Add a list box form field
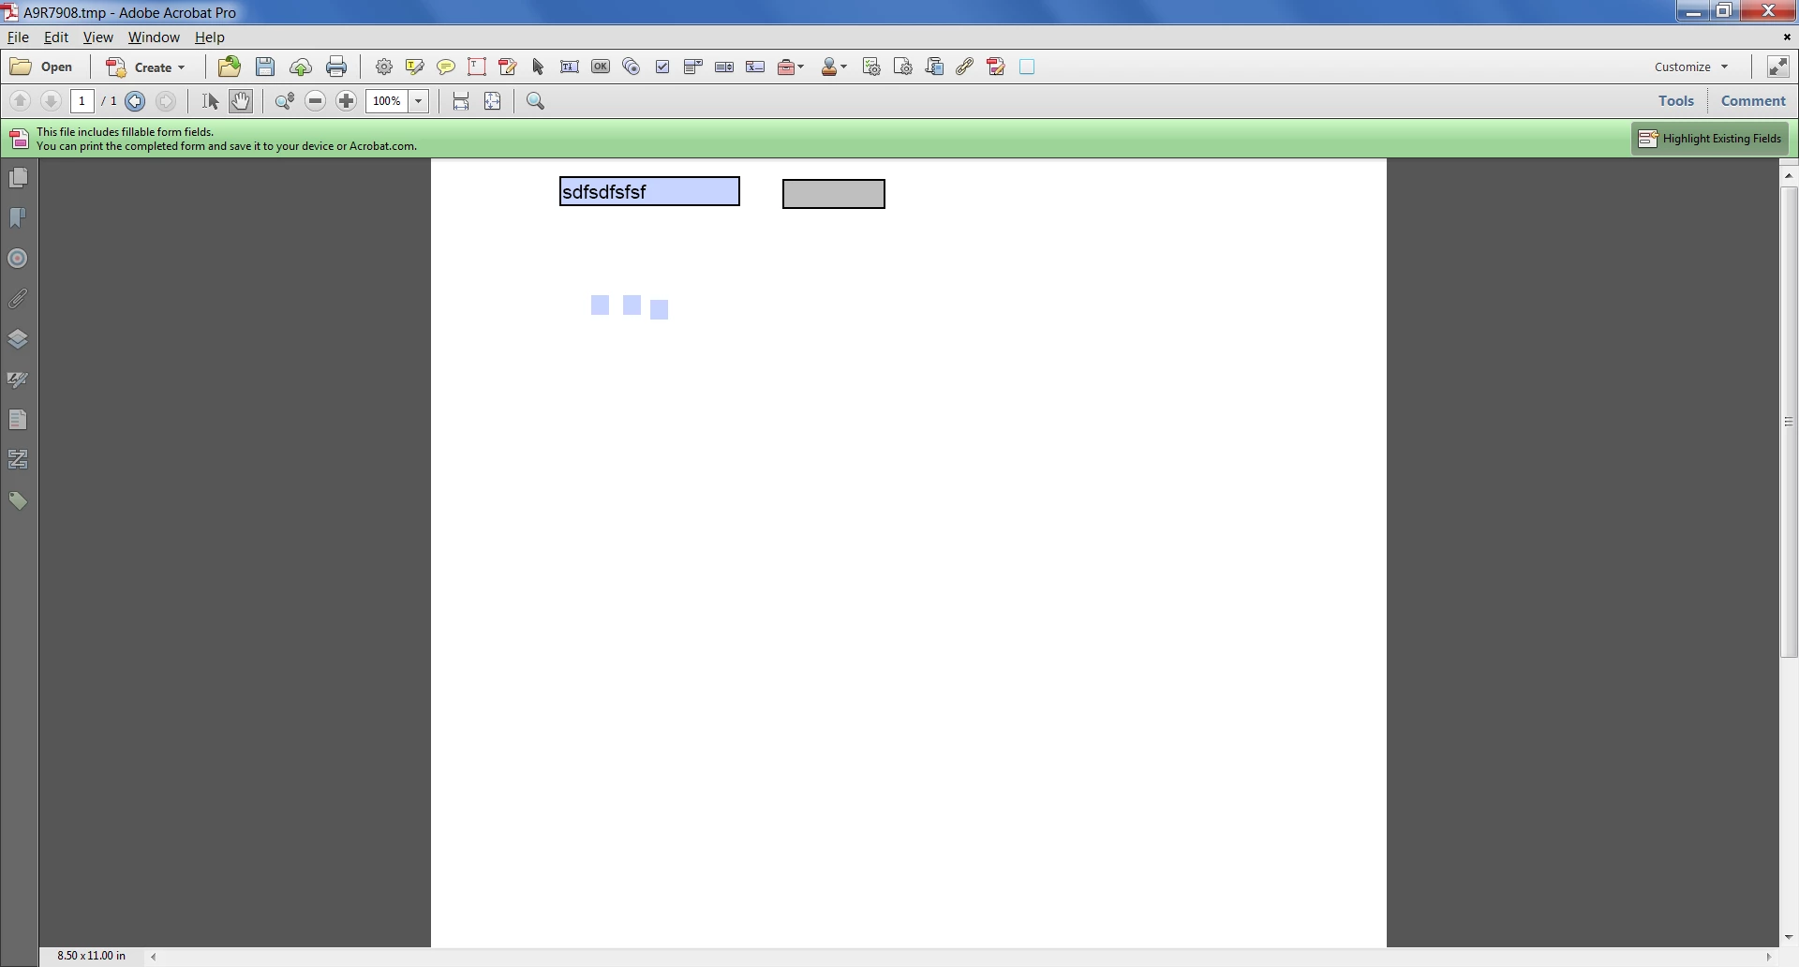Image resolution: width=1799 pixels, height=967 pixels. click(x=724, y=67)
